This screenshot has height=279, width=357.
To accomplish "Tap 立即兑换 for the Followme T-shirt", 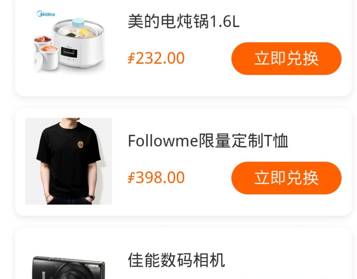I will coord(286,178).
